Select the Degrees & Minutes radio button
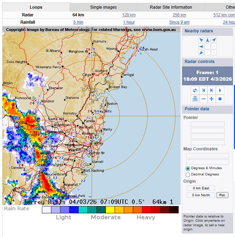The width and height of the screenshot is (235, 237). click(x=188, y=168)
